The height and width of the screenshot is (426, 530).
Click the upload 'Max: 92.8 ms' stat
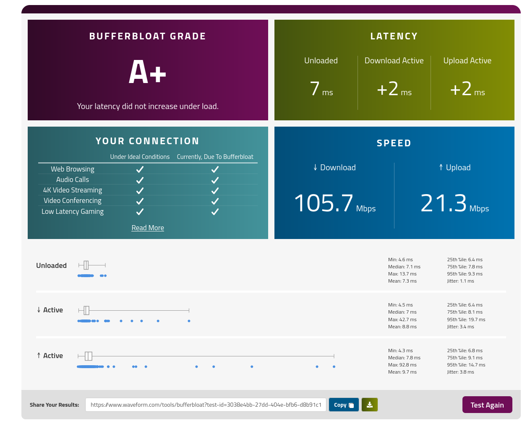pos(402,365)
